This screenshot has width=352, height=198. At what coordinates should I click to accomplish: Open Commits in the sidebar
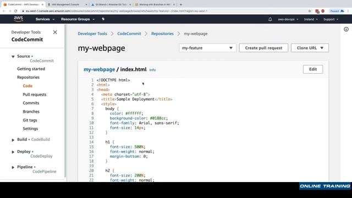pyautogui.click(x=31, y=103)
